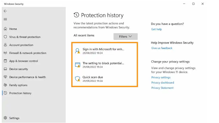
Task: Click the Virus & threat protection shield icon
Action: click(5, 37)
